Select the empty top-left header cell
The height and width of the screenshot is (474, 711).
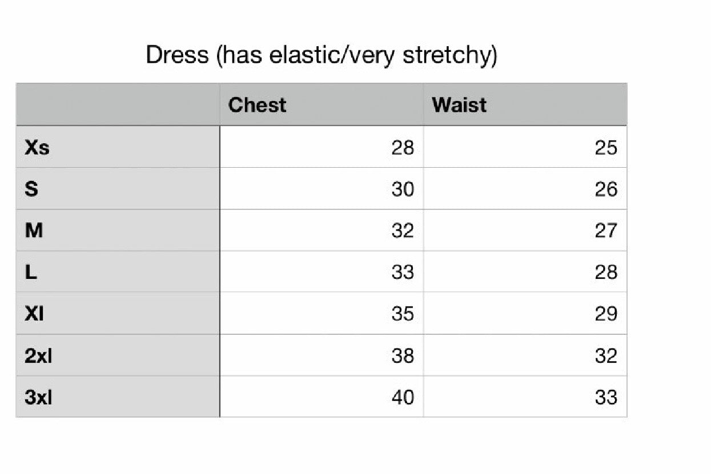point(118,105)
